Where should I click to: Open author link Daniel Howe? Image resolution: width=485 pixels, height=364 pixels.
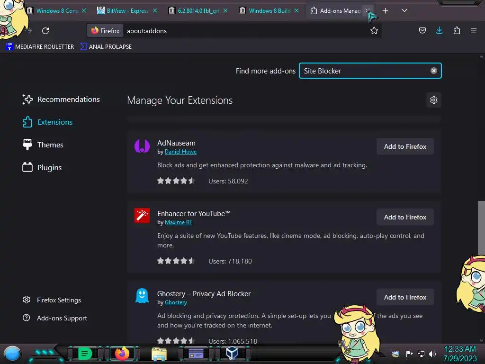(x=180, y=152)
